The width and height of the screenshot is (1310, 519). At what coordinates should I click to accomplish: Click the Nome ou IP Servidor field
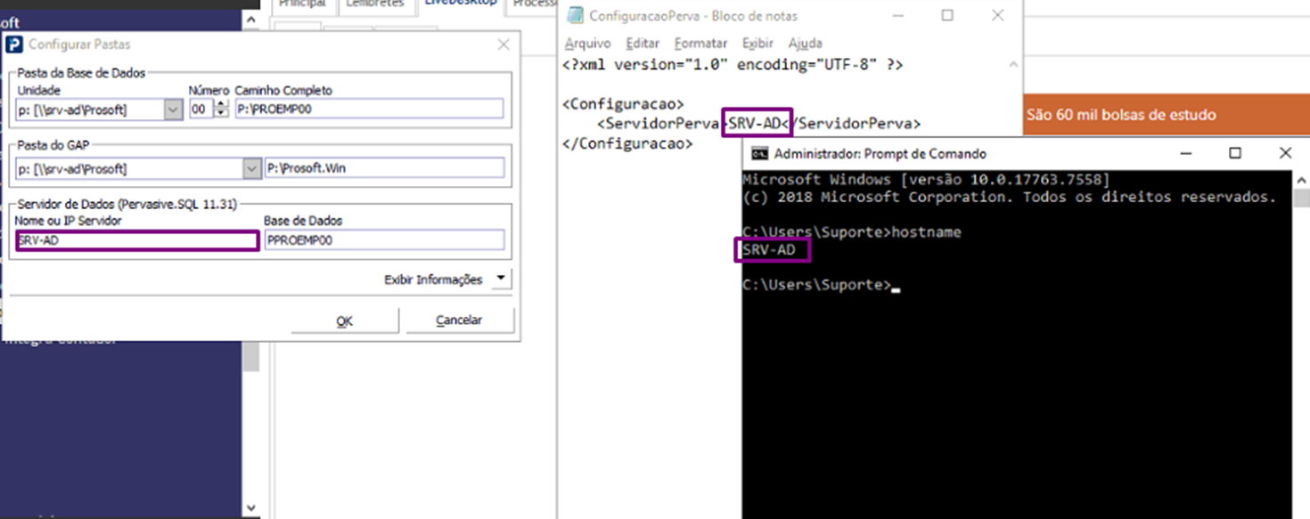click(x=137, y=240)
